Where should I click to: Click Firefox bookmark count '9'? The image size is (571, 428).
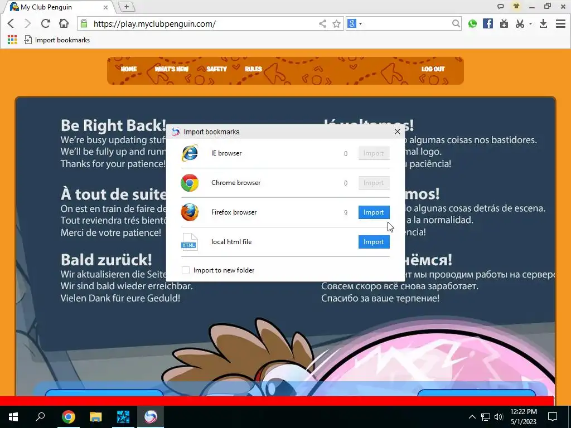pyautogui.click(x=346, y=212)
